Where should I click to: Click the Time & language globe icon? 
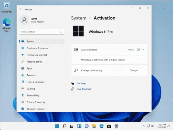click(x=23, y=82)
